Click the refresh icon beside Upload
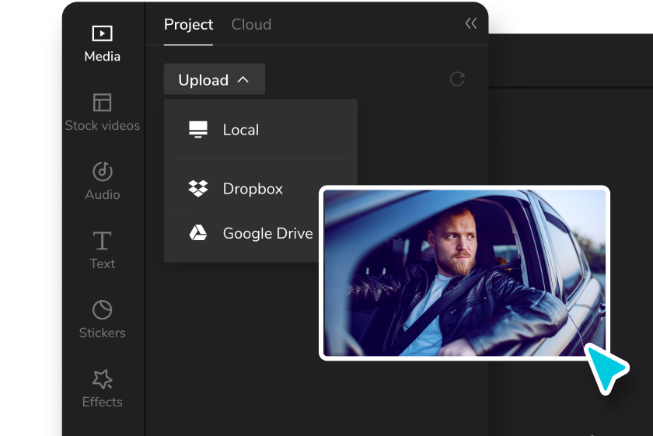The height and width of the screenshot is (436, 653). coord(457,79)
